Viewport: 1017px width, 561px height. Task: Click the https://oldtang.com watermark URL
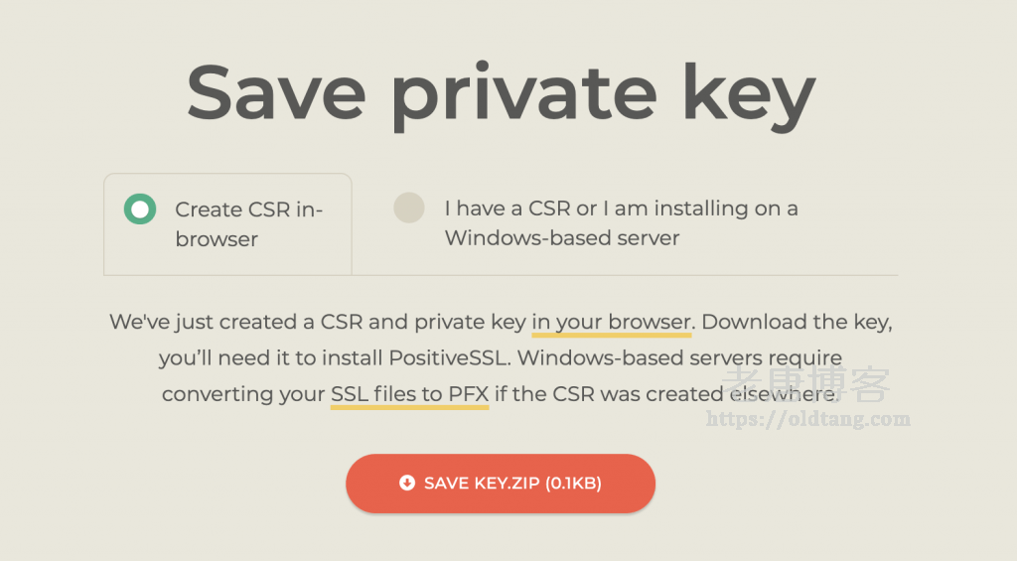click(807, 419)
